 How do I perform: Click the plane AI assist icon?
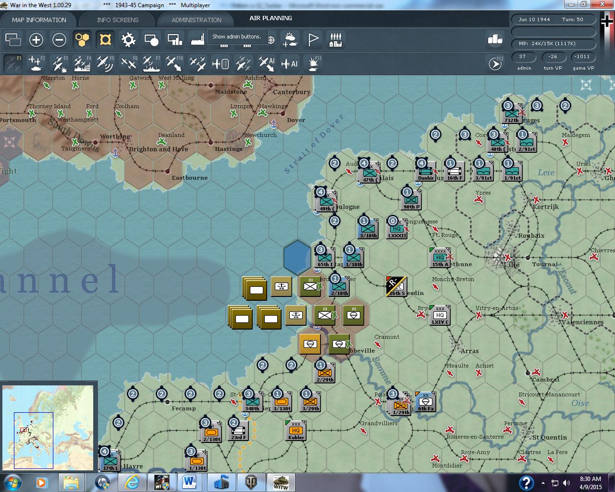(x=290, y=63)
